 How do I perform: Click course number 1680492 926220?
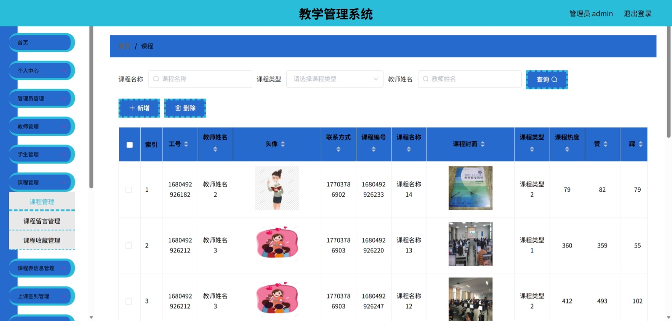pyautogui.click(x=374, y=245)
